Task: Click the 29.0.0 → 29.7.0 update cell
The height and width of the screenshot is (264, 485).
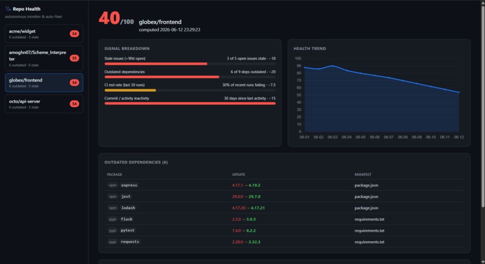Action: 246,196
